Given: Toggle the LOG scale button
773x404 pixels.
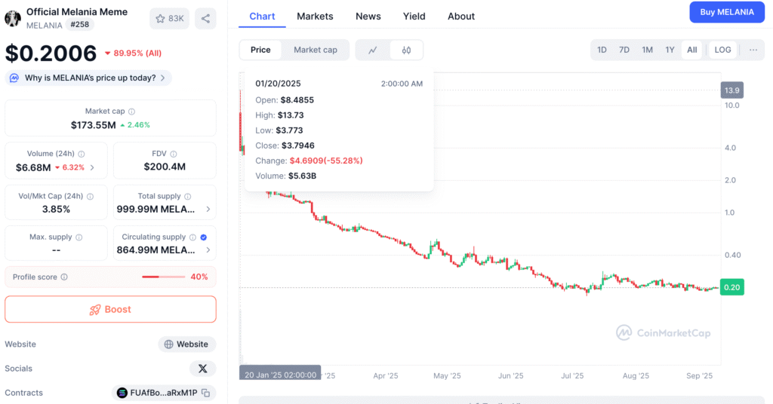Looking at the screenshot, I should 722,50.
